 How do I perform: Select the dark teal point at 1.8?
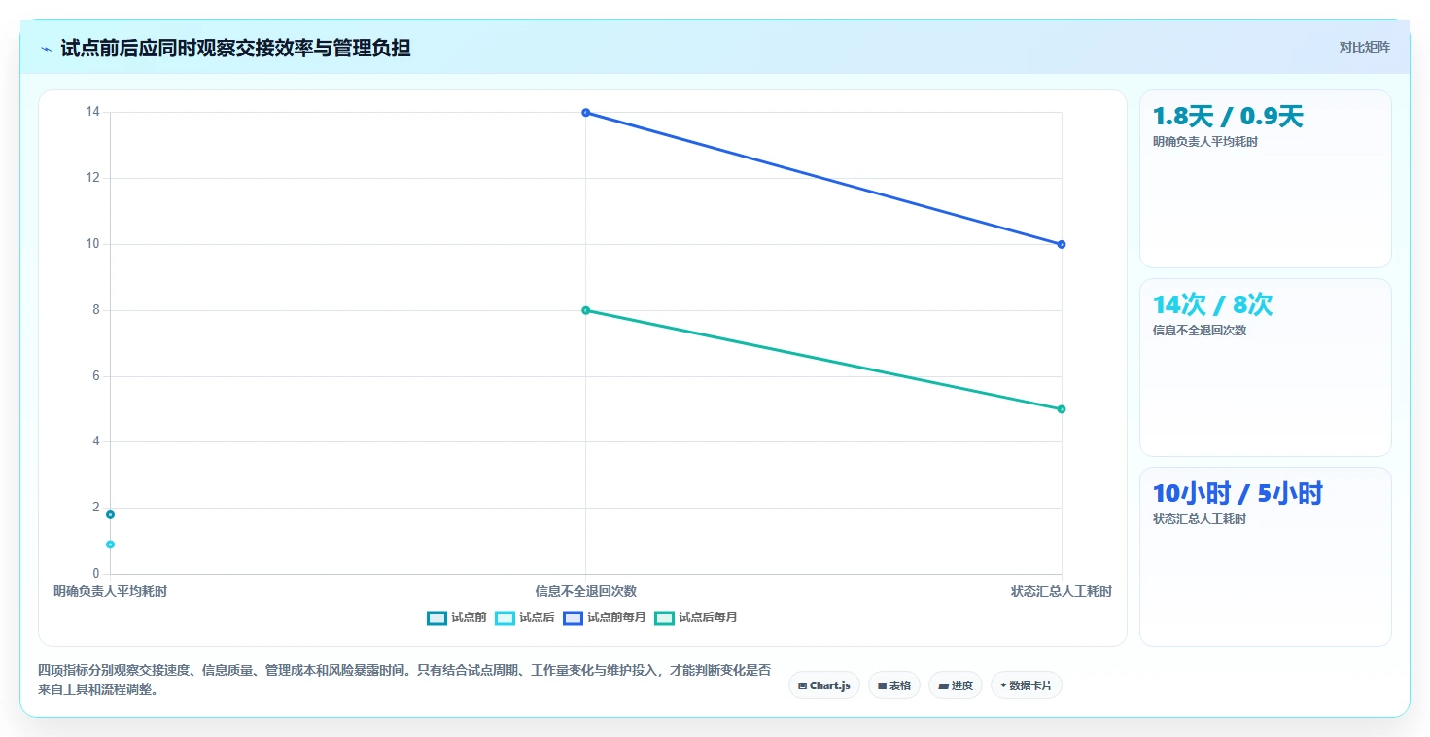[x=111, y=514]
